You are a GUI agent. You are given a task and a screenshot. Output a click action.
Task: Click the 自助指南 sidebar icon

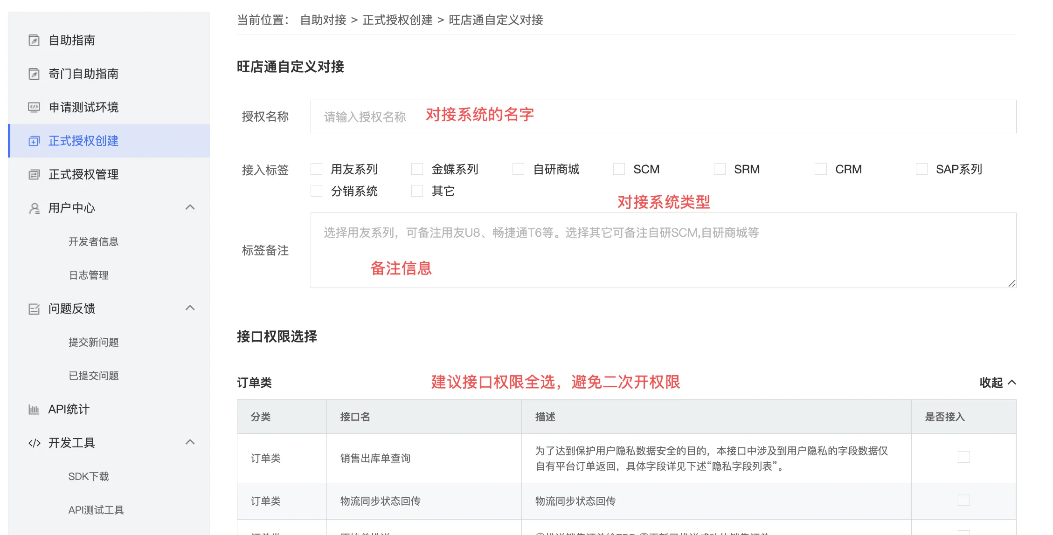tap(34, 41)
